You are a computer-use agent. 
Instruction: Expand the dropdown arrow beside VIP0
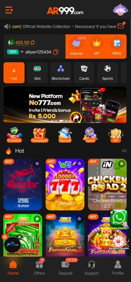click(22, 52)
